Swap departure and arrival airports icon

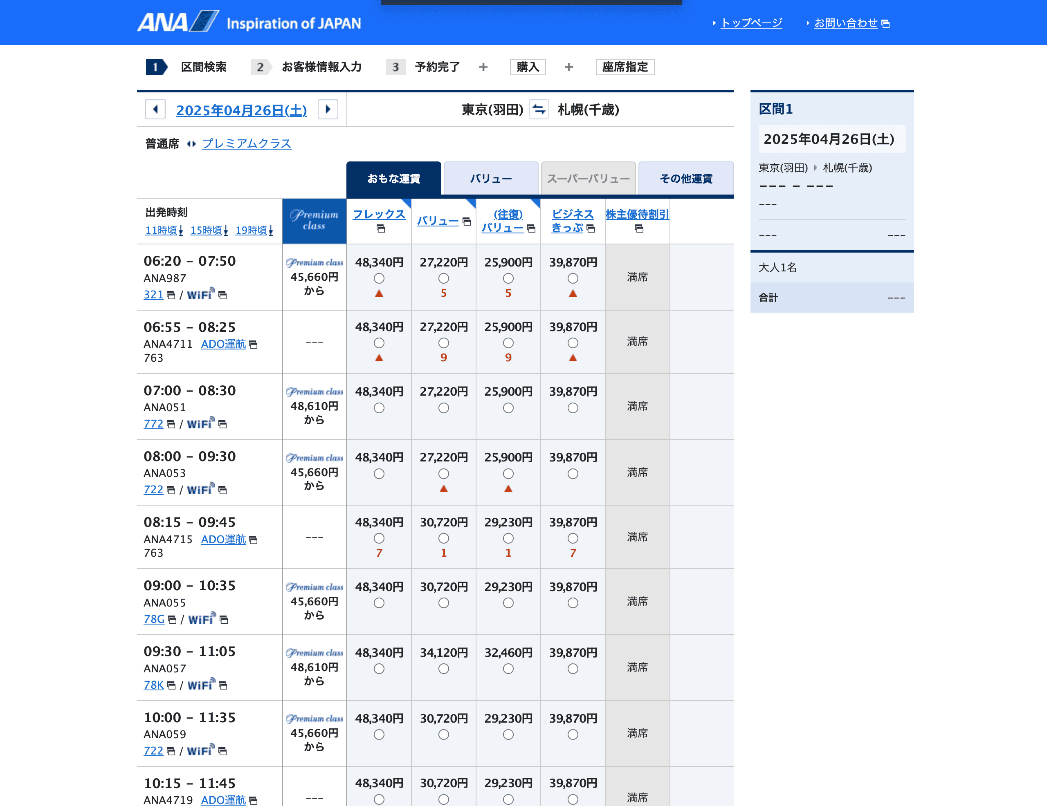pos(539,109)
